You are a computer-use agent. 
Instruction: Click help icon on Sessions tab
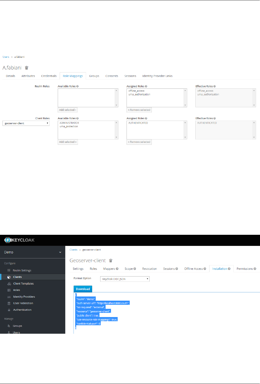pos(177,269)
